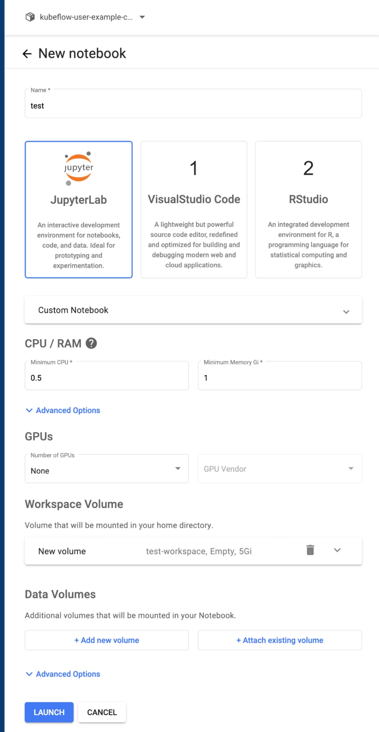This screenshot has height=732, width=379.
Task: Select the JupyterLab server type card
Action: click(x=78, y=210)
